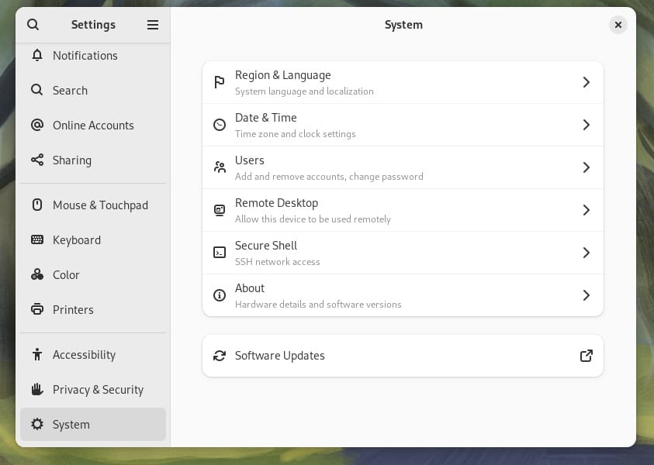Click the Region & Language flag icon

pyautogui.click(x=220, y=82)
